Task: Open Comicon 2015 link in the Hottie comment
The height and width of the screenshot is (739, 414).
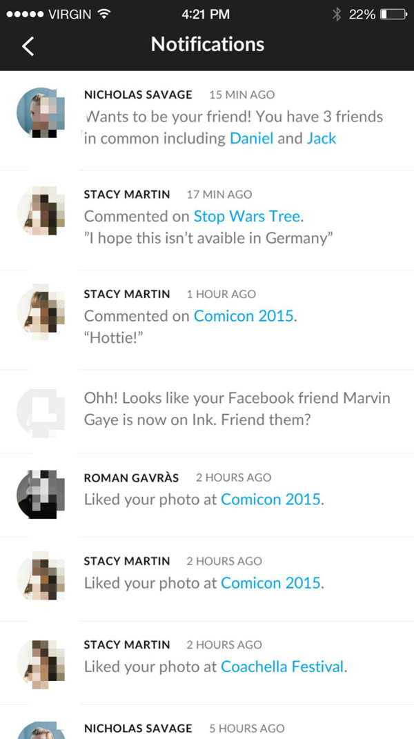Action: coord(244,315)
